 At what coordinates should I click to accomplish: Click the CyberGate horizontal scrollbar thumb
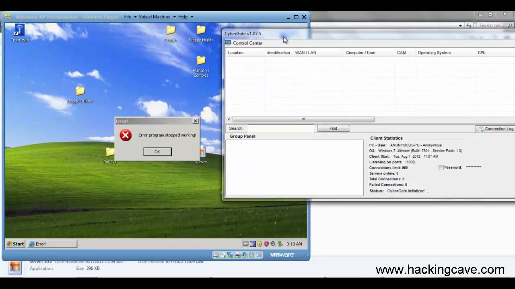pyautogui.click(x=303, y=119)
